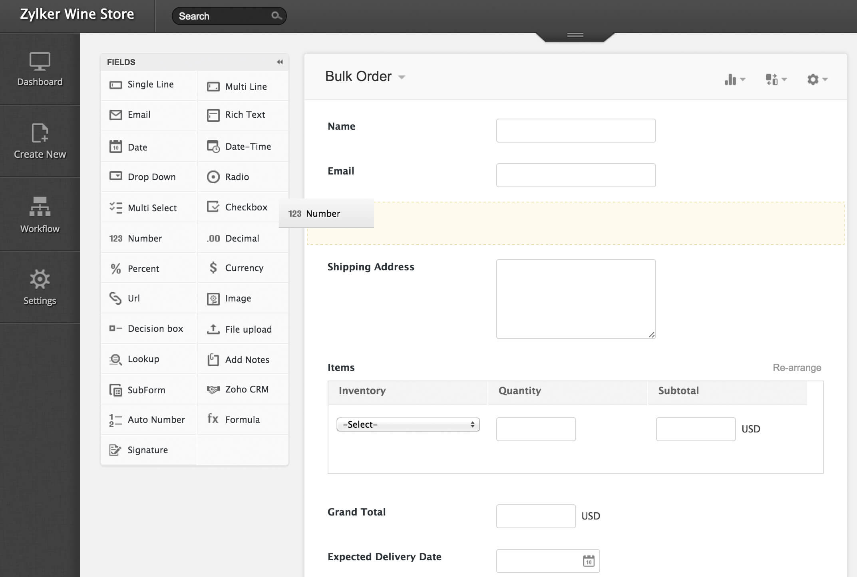Collapse the Fields panel with double arrow
The width and height of the screenshot is (857, 577).
[x=280, y=62]
